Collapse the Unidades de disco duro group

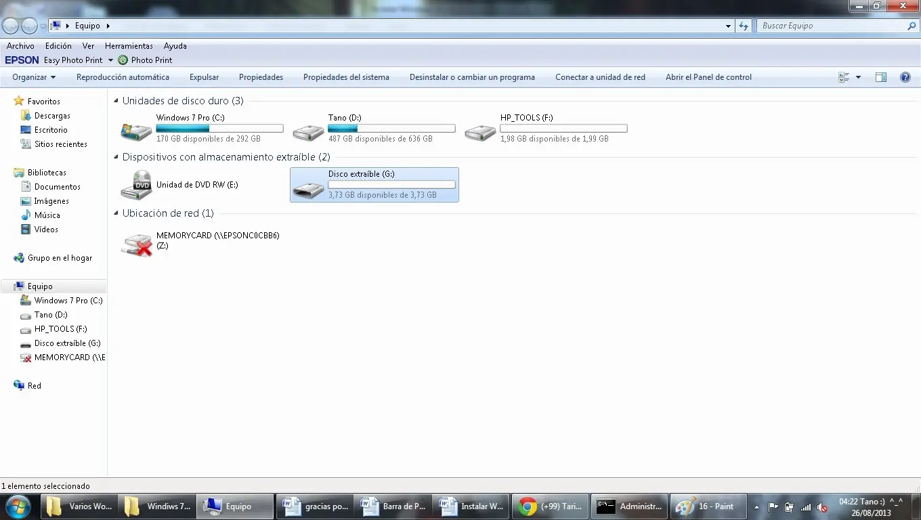pos(116,101)
